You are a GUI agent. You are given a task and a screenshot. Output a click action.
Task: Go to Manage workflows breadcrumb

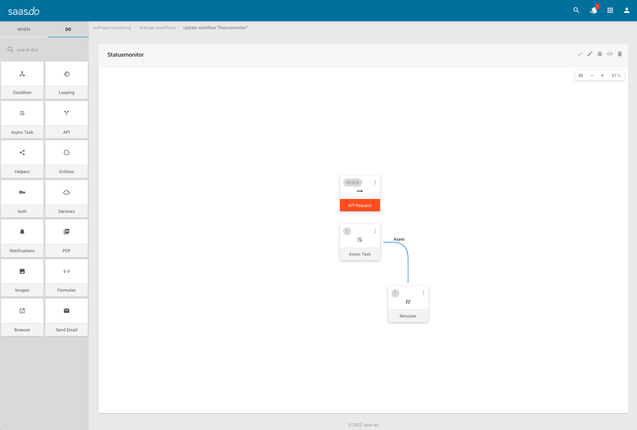(157, 28)
